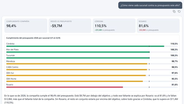Click the budget target marker on Mendoza bar
This screenshot has width=184, height=104.
tap(149, 64)
